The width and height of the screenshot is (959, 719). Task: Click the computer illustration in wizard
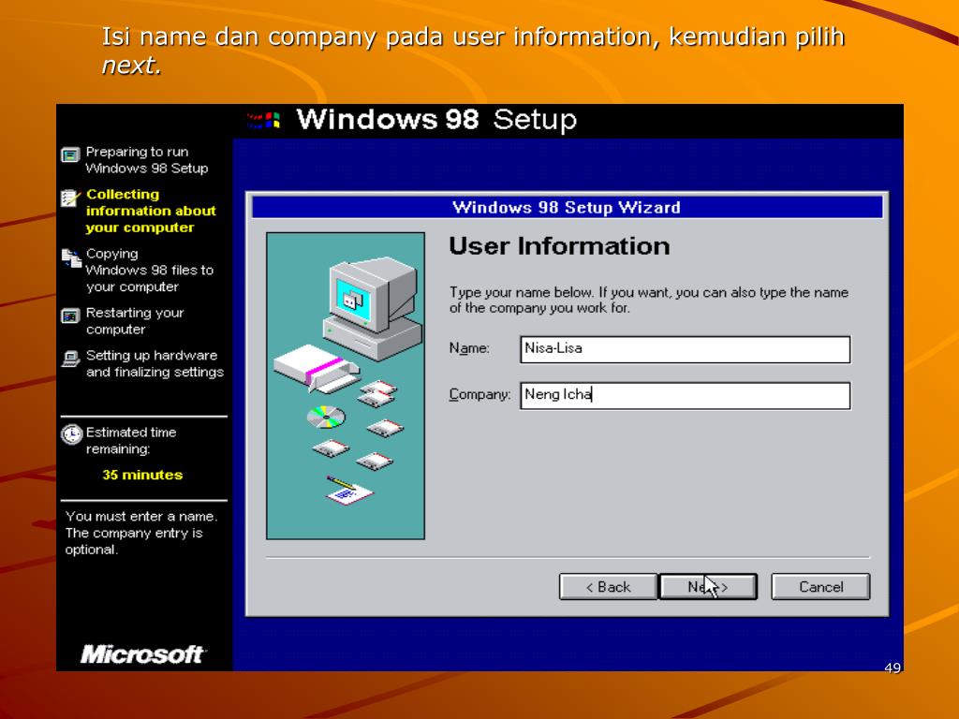pyautogui.click(x=346, y=386)
